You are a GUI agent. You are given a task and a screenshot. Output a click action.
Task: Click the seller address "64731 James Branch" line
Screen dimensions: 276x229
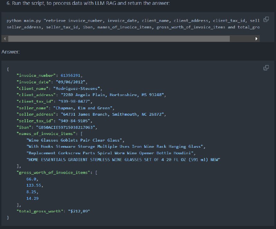click(x=112, y=114)
